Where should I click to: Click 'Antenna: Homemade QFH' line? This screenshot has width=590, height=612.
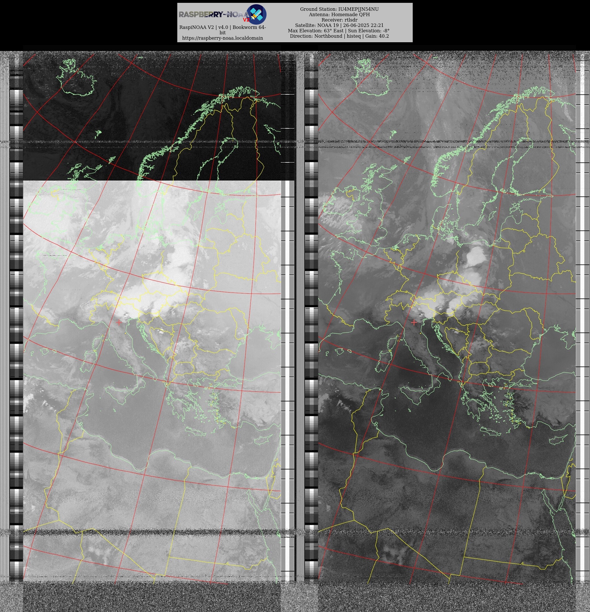tap(339, 14)
